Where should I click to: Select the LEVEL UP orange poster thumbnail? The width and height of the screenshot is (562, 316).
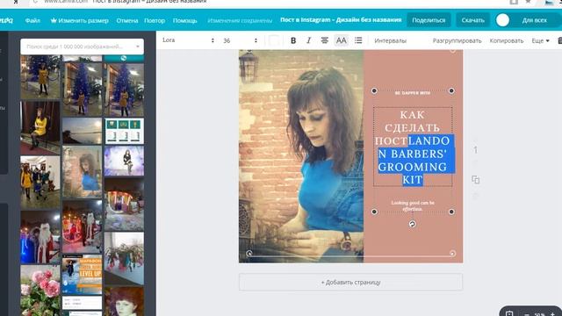(x=82, y=275)
